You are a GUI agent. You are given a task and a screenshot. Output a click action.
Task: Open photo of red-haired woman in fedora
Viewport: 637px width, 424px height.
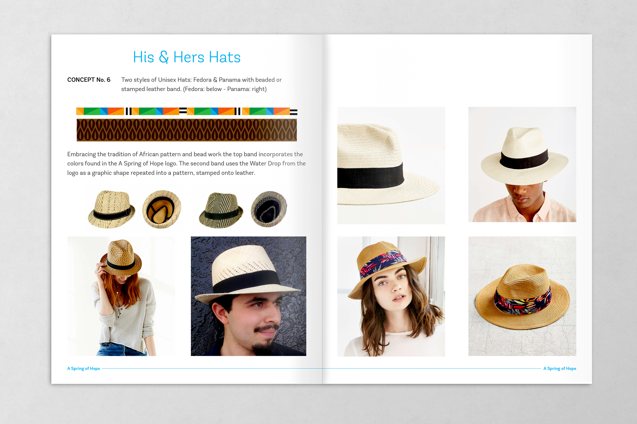click(121, 296)
